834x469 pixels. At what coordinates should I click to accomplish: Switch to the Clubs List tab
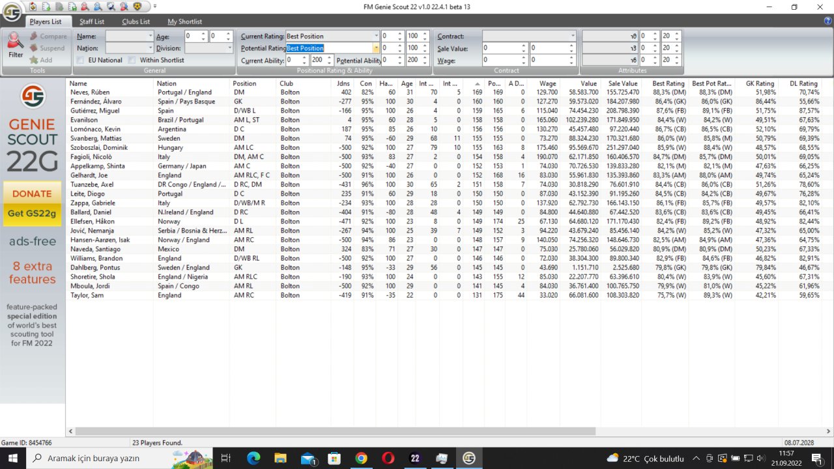pyautogui.click(x=136, y=21)
